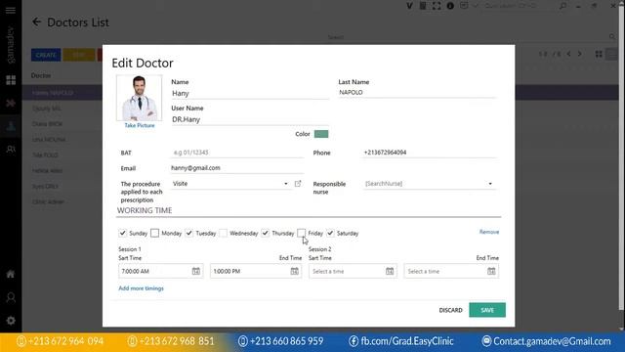Viewport: 625px width, 352px height.
Task: Select the Diana row in doctors list
Action: point(62,124)
